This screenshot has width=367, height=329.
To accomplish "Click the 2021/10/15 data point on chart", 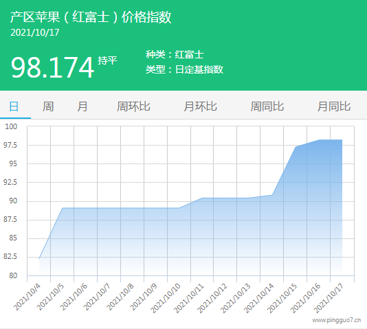I will (296, 147).
